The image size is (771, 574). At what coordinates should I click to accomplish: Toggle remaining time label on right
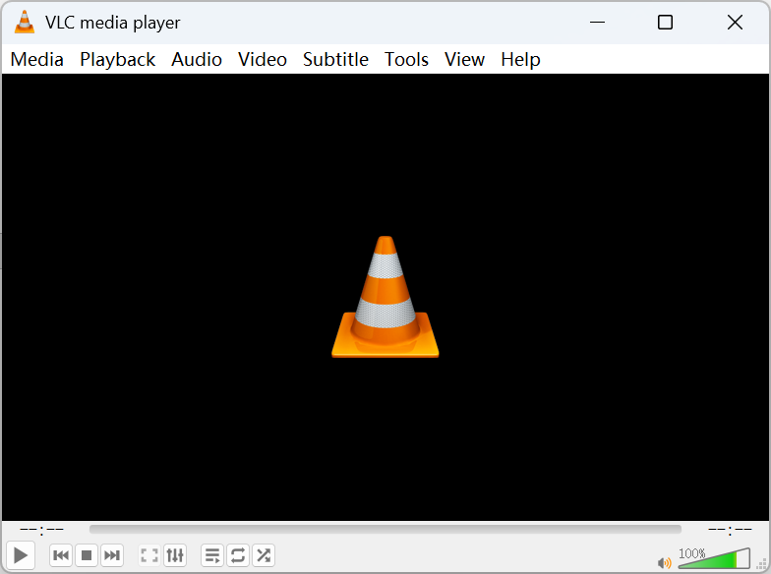click(x=730, y=530)
